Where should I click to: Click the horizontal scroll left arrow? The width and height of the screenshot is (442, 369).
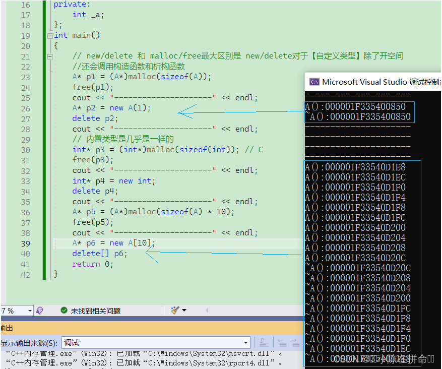click(207, 311)
